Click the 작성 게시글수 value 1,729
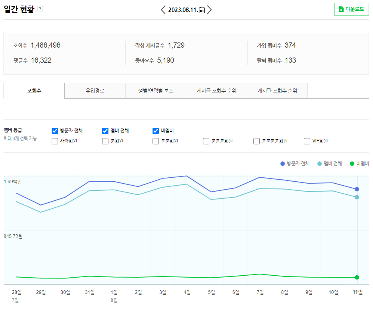373x309 pixels. (176, 45)
